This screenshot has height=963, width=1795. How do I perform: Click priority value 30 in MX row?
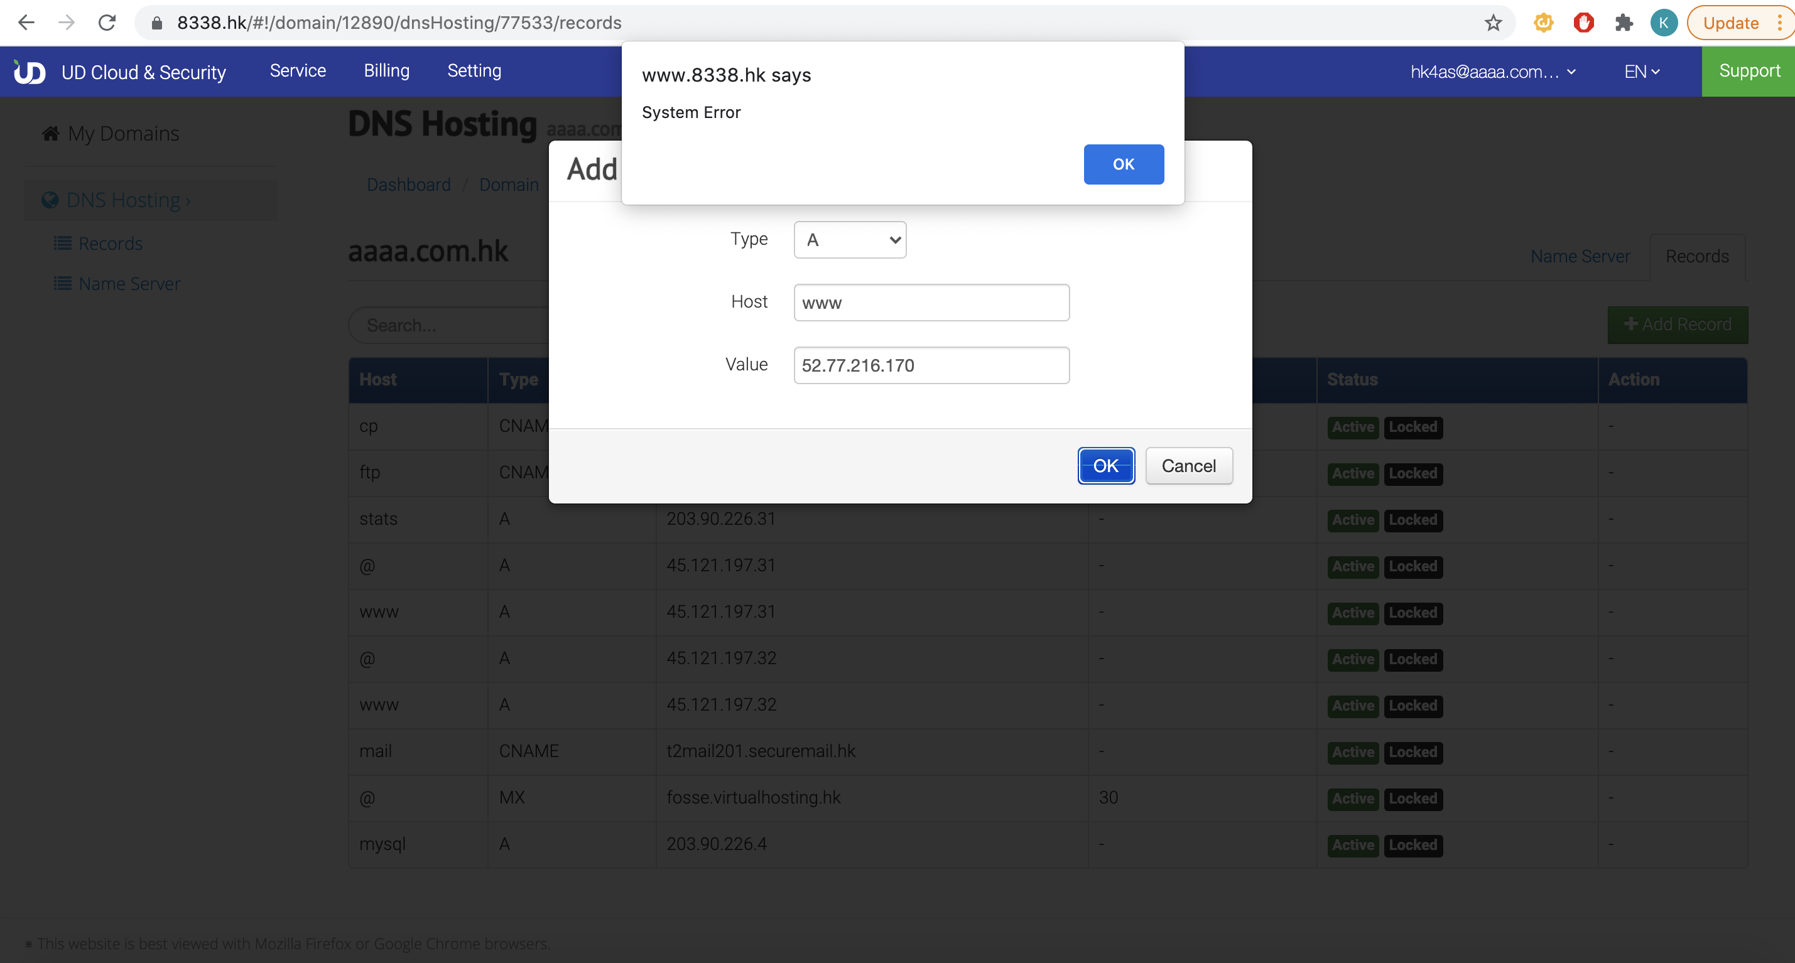pyautogui.click(x=1108, y=797)
